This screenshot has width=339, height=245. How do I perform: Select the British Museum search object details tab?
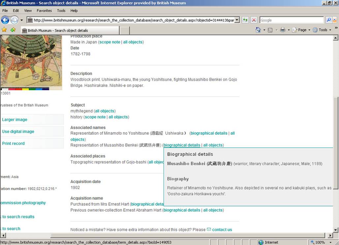[x=69, y=30]
